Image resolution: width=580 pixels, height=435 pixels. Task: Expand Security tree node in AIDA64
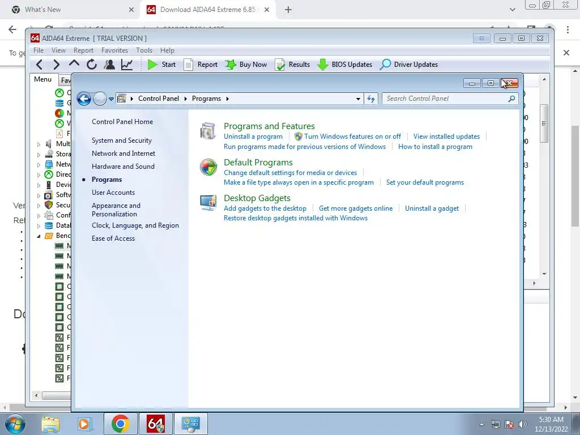39,205
